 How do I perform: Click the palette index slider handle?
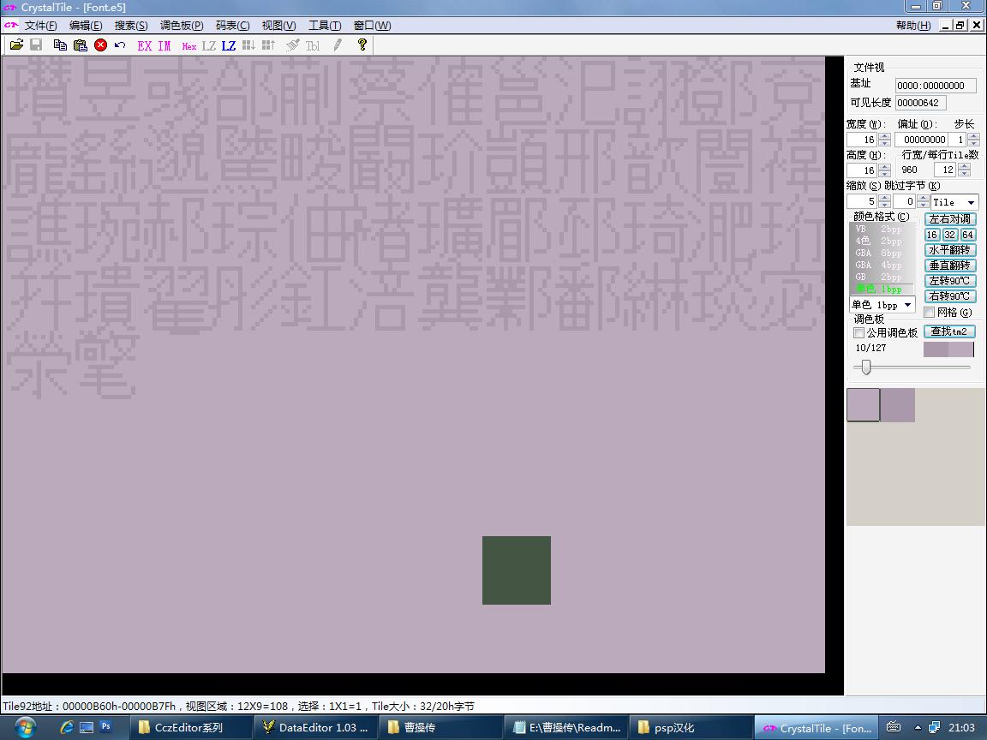pos(866,367)
